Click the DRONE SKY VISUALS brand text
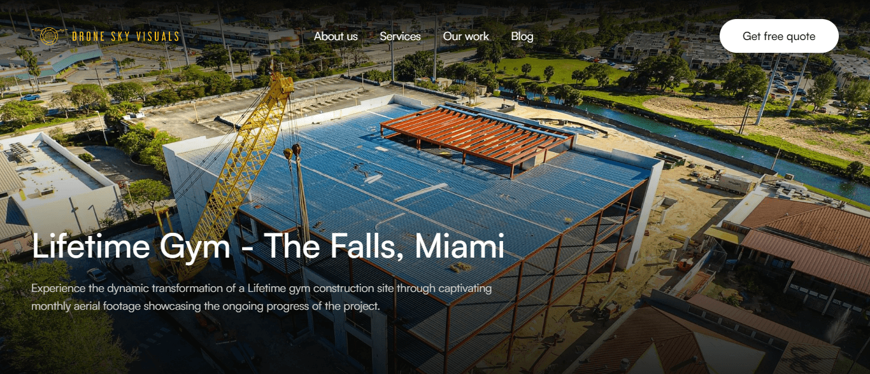Screen dimensions: 870x374 (x=125, y=37)
